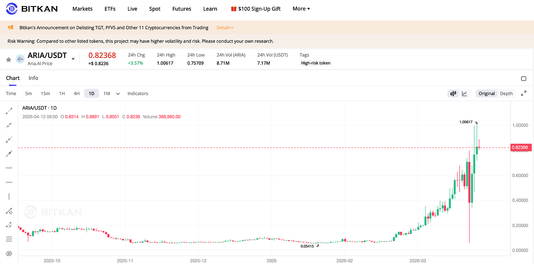Image resolution: width=534 pixels, height=264 pixels.
Task: Click the 24h Chg +3.57% value
Action: pyautogui.click(x=135, y=63)
